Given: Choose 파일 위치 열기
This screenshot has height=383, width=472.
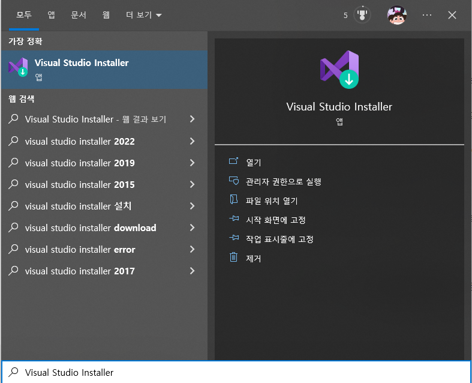Looking at the screenshot, I should [272, 201].
